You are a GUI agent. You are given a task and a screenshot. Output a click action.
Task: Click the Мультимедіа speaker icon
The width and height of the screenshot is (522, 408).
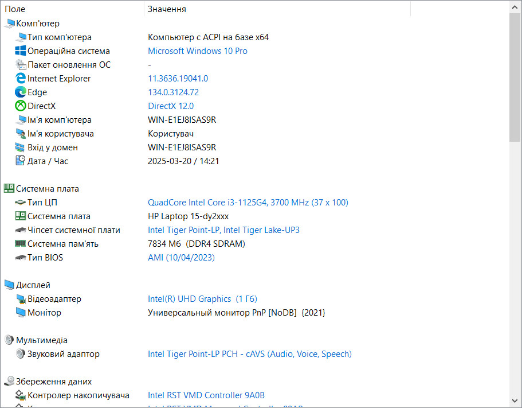coord(9,340)
